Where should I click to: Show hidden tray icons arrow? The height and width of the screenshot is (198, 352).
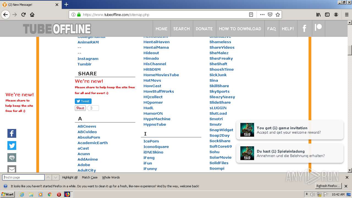[307, 194]
